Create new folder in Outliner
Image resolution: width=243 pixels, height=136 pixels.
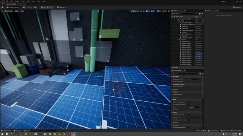(200, 14)
